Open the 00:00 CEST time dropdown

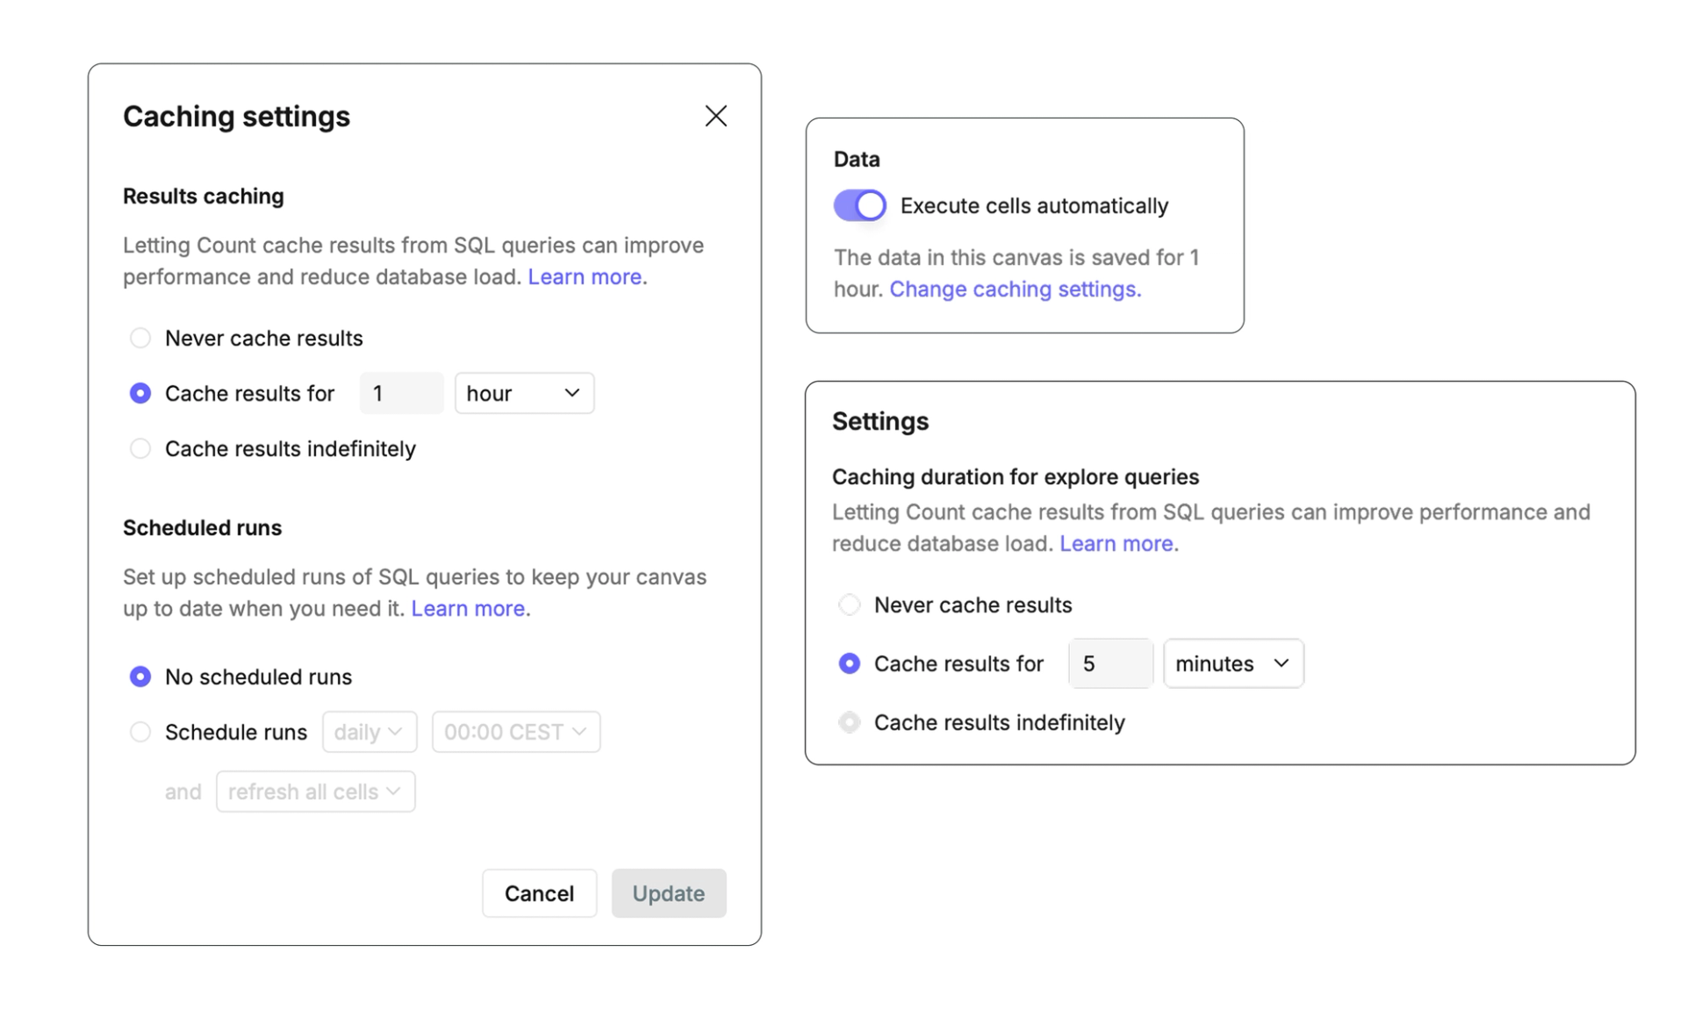point(515,732)
